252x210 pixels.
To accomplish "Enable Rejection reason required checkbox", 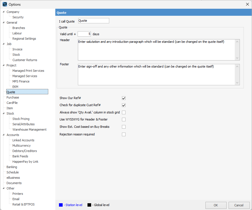I will 124,135.
